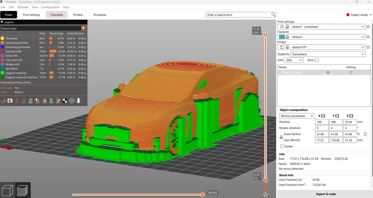Open the Help menu
Viewport: 373px width, 198px height.
pos(66,7)
